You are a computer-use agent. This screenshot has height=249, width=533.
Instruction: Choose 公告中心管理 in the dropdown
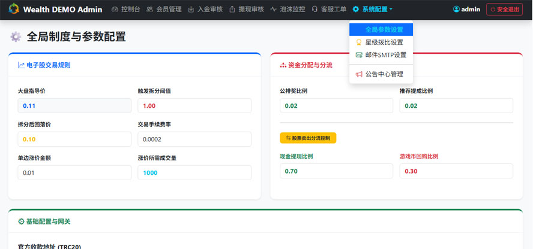[381, 74]
